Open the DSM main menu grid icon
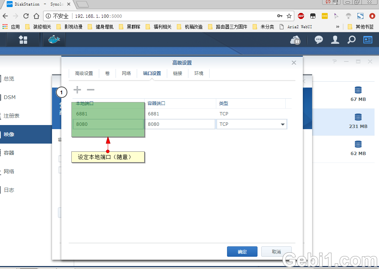The height and width of the screenshot is (269, 379). pyautogui.click(x=23, y=39)
